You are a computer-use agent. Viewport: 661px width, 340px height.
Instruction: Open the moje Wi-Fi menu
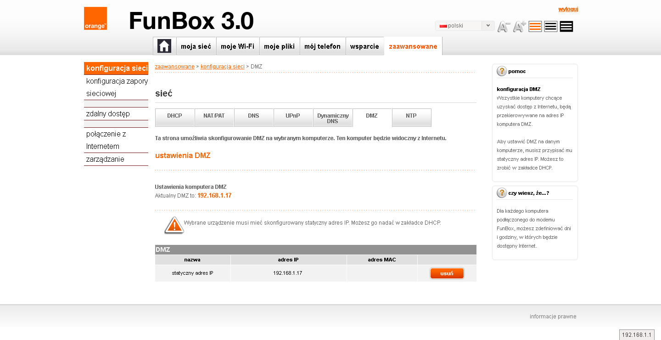point(237,46)
